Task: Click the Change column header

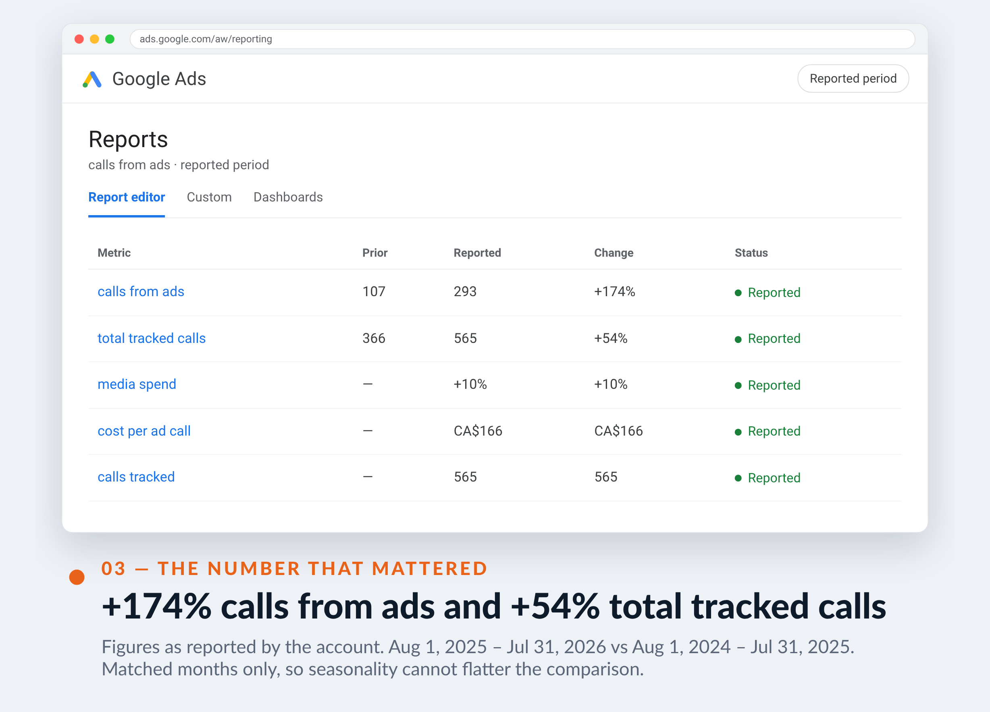Action: [x=614, y=253]
